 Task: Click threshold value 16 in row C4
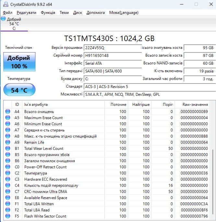171,185
